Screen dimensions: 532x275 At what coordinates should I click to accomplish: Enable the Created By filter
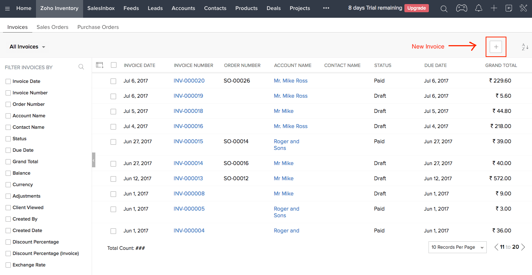click(8, 219)
